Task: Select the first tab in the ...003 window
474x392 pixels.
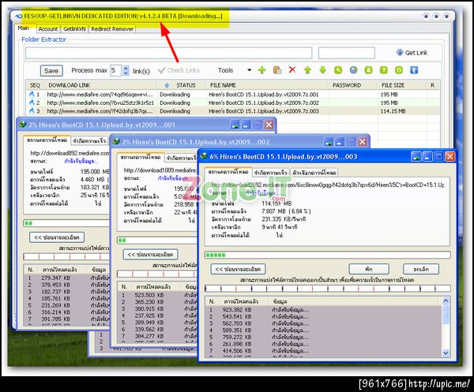Action: tap(228, 172)
